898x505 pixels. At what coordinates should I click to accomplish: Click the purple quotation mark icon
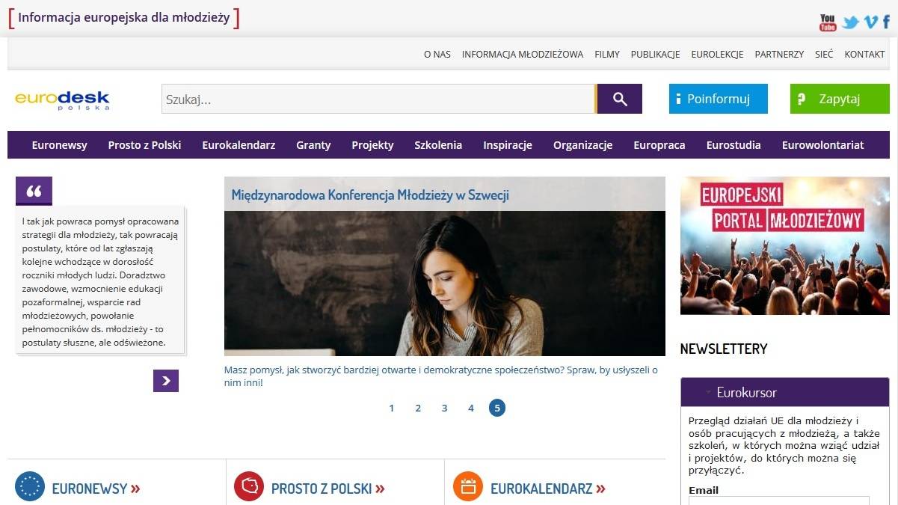(x=34, y=192)
